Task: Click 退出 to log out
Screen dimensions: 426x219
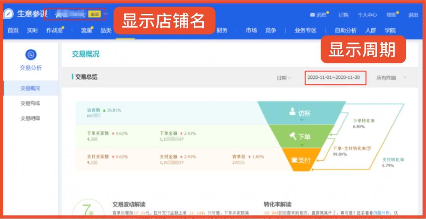Action: (x=413, y=15)
